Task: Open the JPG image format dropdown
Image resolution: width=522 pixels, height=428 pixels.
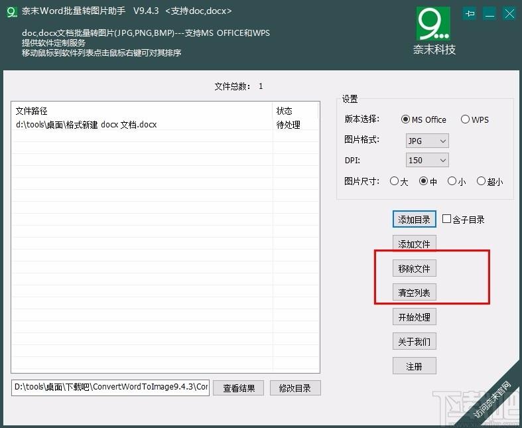Action: (x=427, y=141)
